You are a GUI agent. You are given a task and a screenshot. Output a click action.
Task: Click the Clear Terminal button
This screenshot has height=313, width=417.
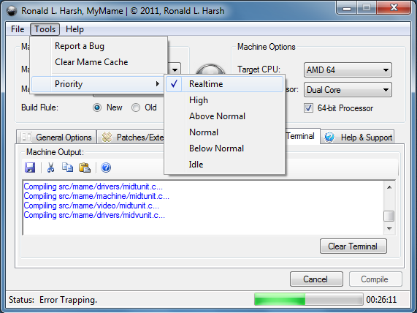(x=353, y=246)
